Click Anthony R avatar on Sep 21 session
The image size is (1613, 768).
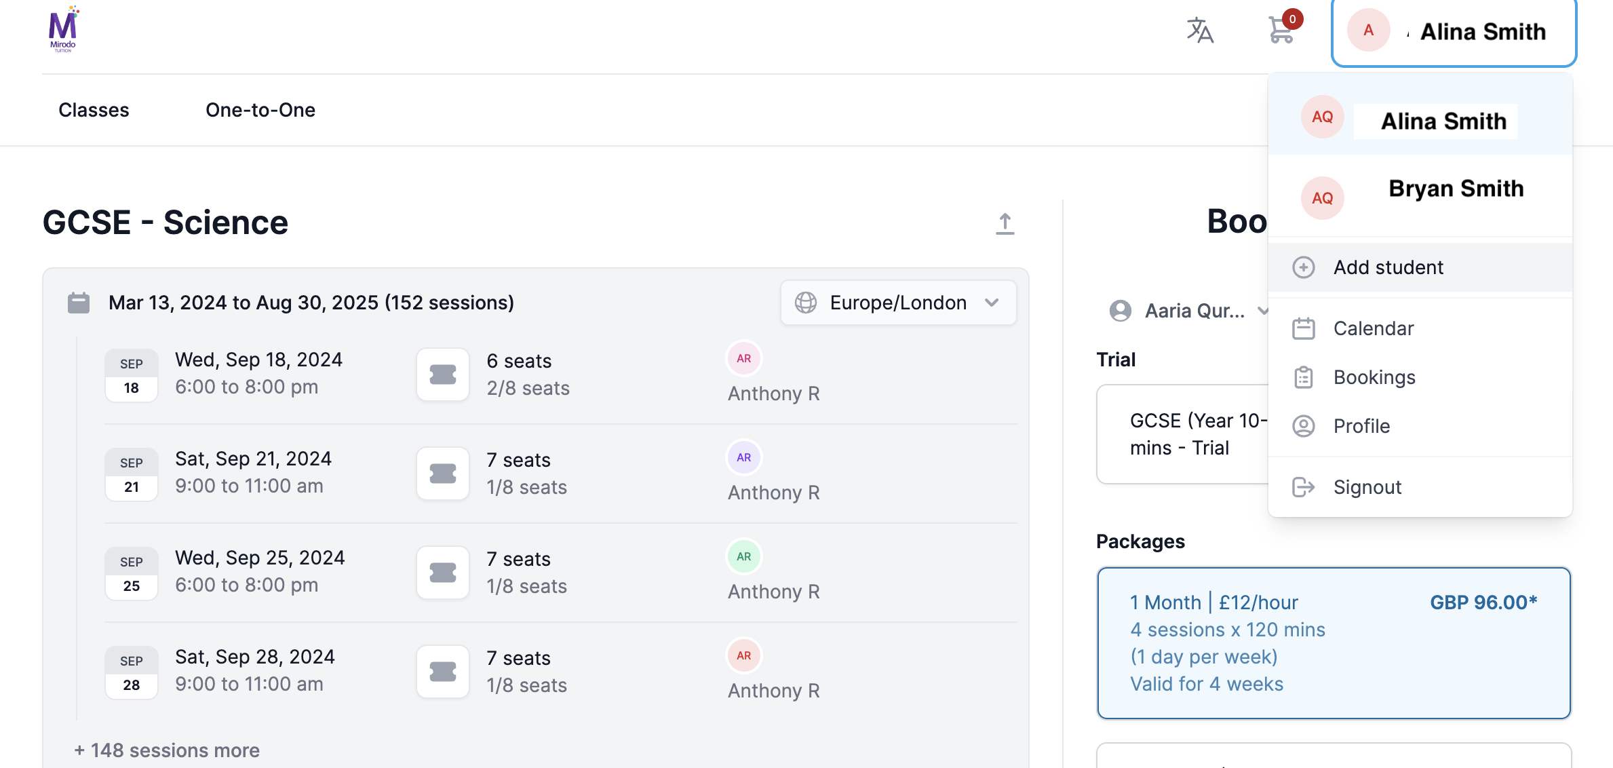click(x=743, y=457)
